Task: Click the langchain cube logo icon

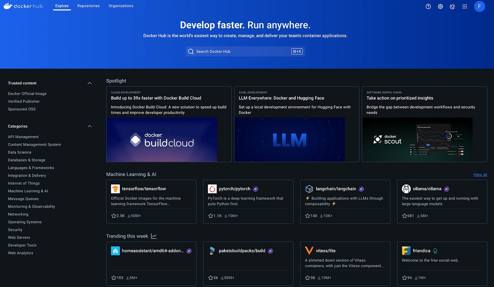Action: click(x=309, y=189)
